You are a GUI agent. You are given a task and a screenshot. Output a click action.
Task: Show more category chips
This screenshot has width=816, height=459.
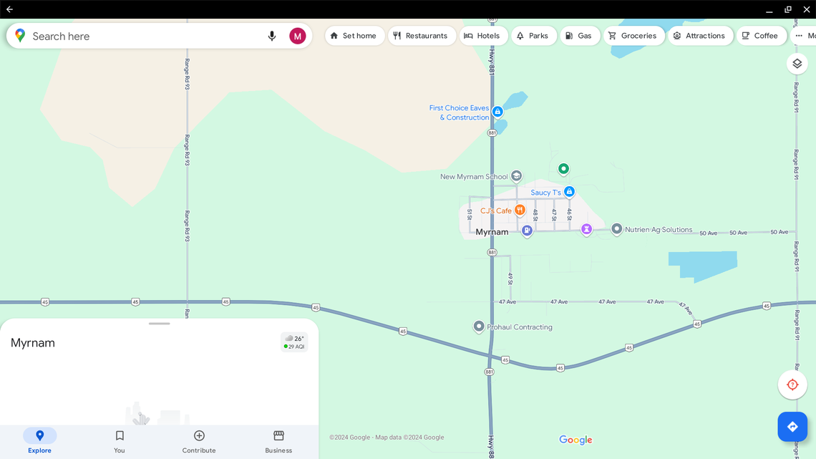(803, 36)
